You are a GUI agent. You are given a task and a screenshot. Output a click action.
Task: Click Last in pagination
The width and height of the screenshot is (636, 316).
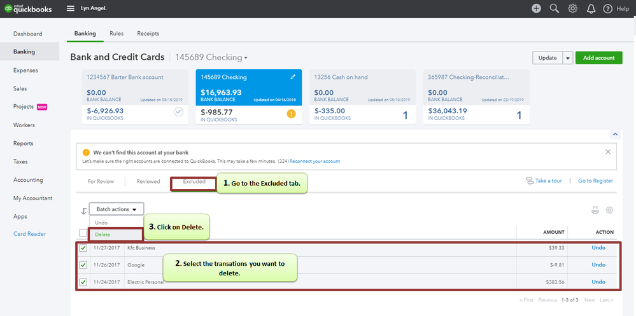pyautogui.click(x=606, y=300)
